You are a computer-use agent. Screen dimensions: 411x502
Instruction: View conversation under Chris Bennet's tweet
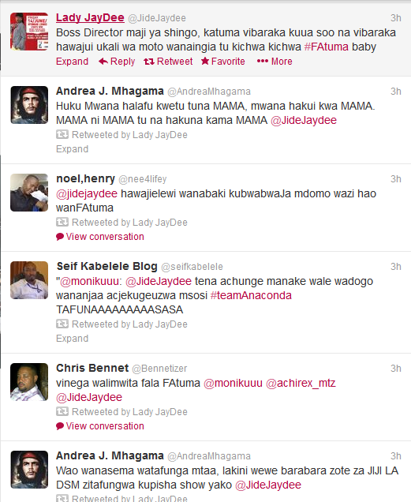coord(100,426)
